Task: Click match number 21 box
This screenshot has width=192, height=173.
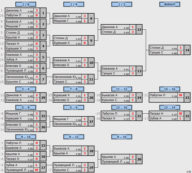Action: click(x=139, y=116)
